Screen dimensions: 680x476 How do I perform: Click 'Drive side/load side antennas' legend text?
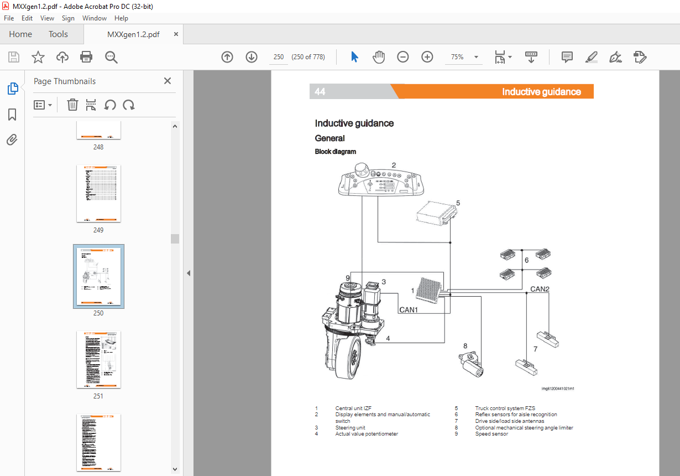point(510,421)
